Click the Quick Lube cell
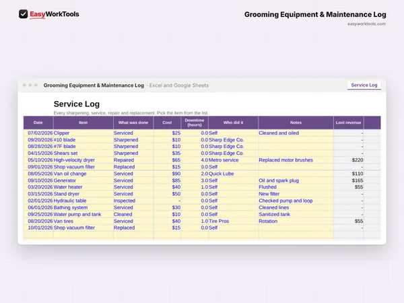 click(233, 174)
